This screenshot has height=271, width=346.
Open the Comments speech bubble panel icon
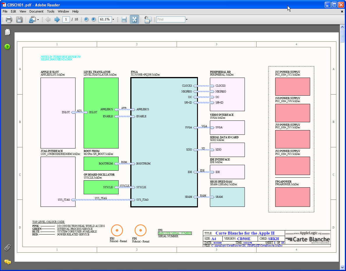click(x=8, y=262)
